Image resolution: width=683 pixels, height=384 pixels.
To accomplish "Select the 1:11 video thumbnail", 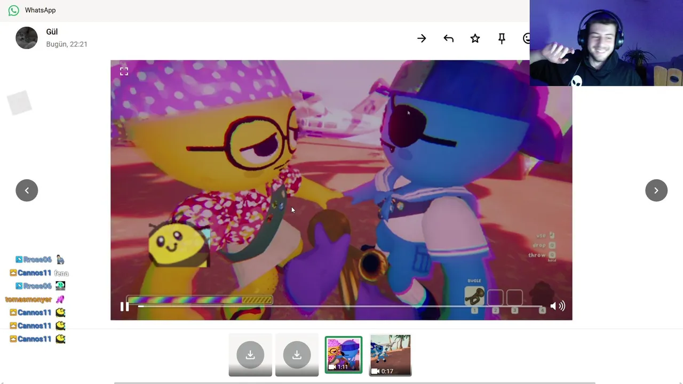I will click(344, 355).
